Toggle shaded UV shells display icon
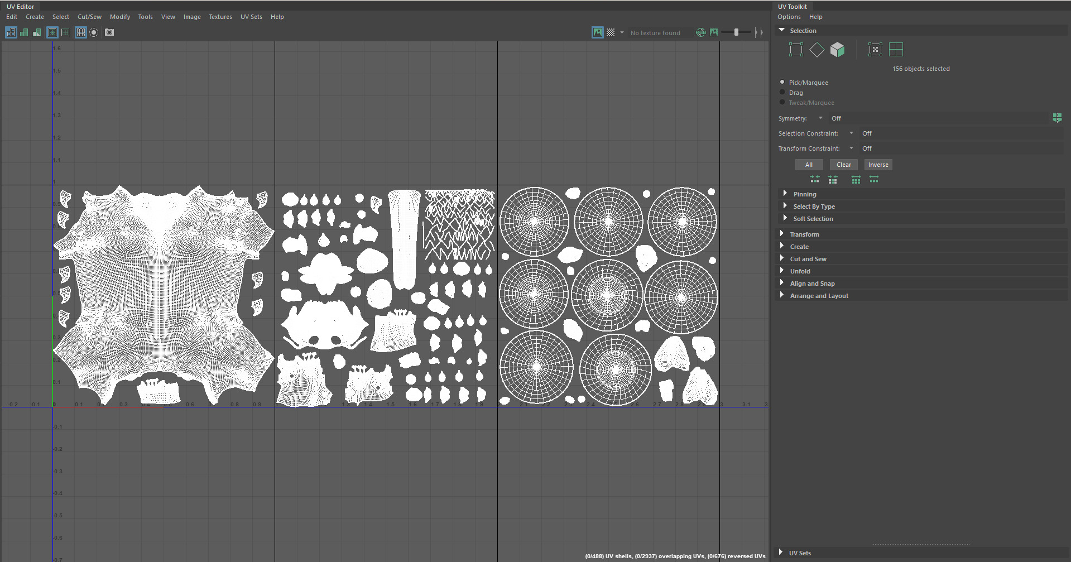Viewport: 1071px width, 562px height. [24, 32]
